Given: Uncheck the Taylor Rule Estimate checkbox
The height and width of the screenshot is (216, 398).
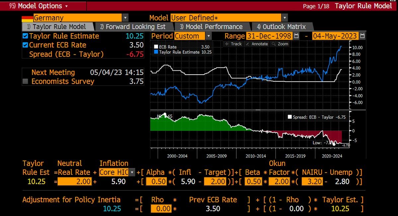Looking at the screenshot, I should [x=25, y=36].
